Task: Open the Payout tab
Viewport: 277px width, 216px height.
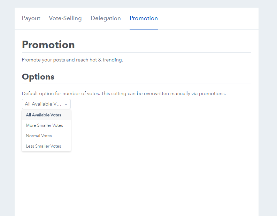Action: click(31, 18)
